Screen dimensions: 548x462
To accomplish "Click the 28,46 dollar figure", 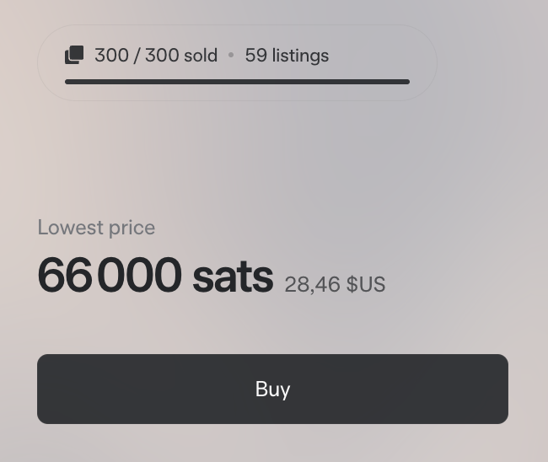I will tap(312, 284).
